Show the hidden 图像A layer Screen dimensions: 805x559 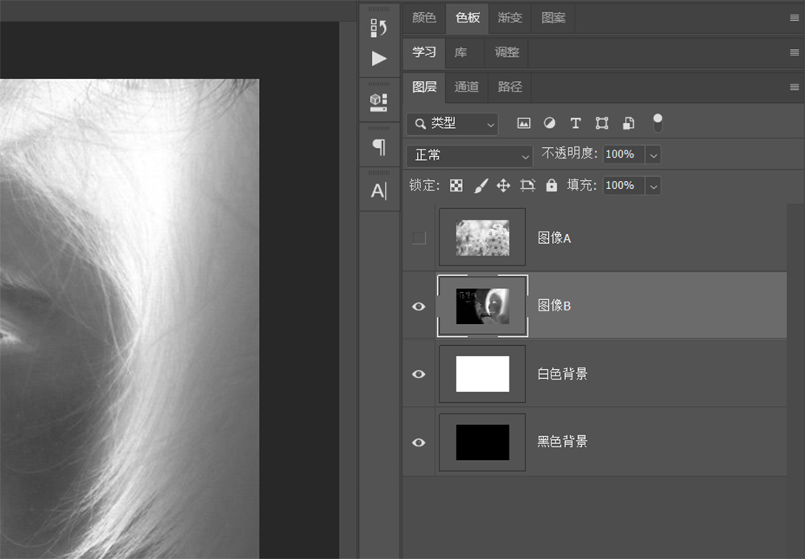point(418,237)
